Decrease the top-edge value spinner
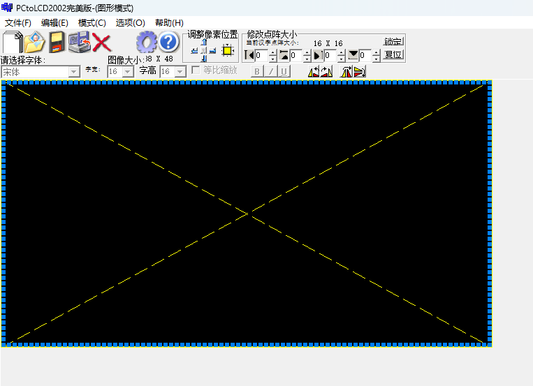 click(307, 59)
